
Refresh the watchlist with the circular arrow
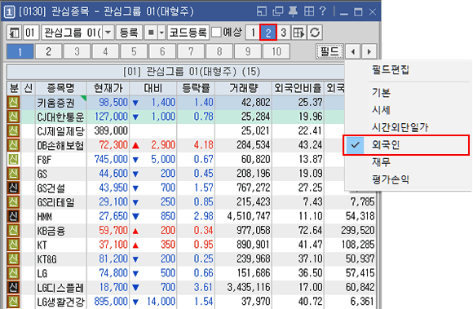(x=315, y=33)
